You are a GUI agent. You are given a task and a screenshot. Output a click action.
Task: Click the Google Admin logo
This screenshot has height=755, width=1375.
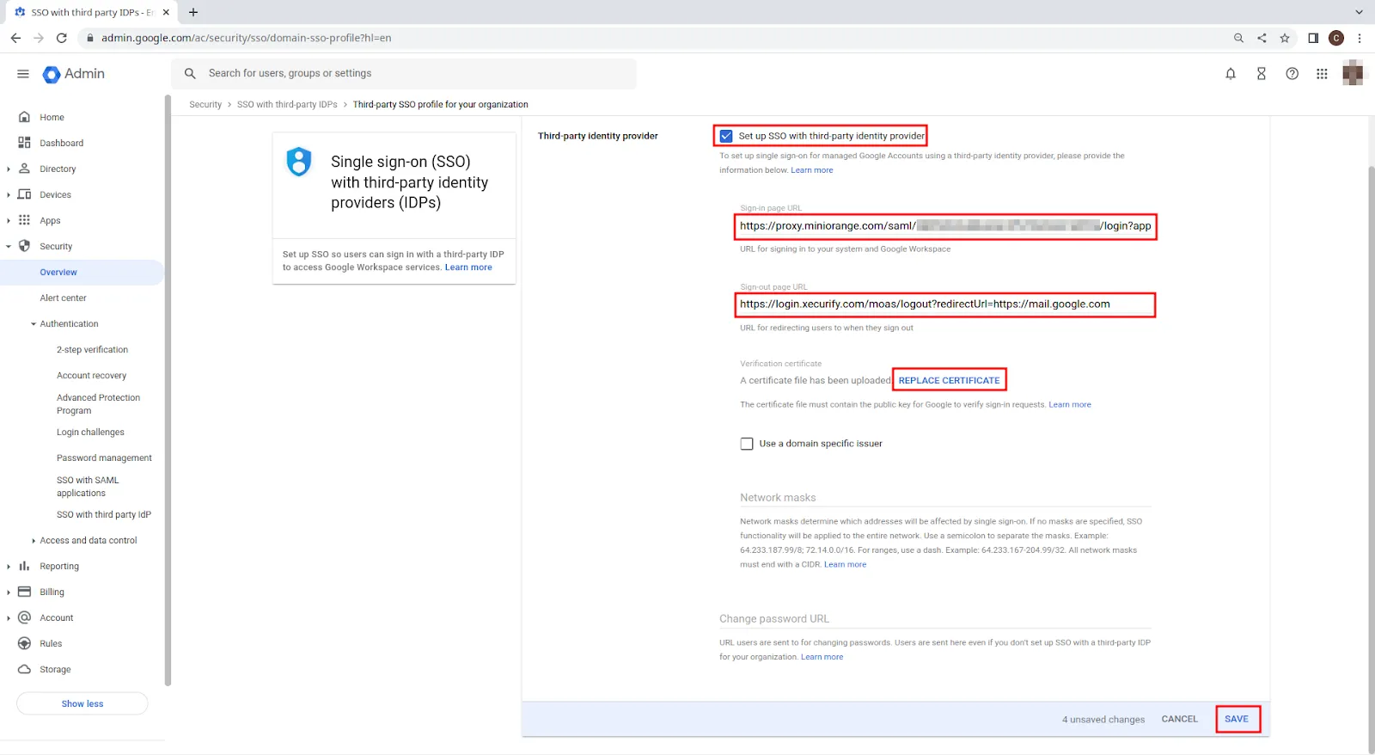74,74
